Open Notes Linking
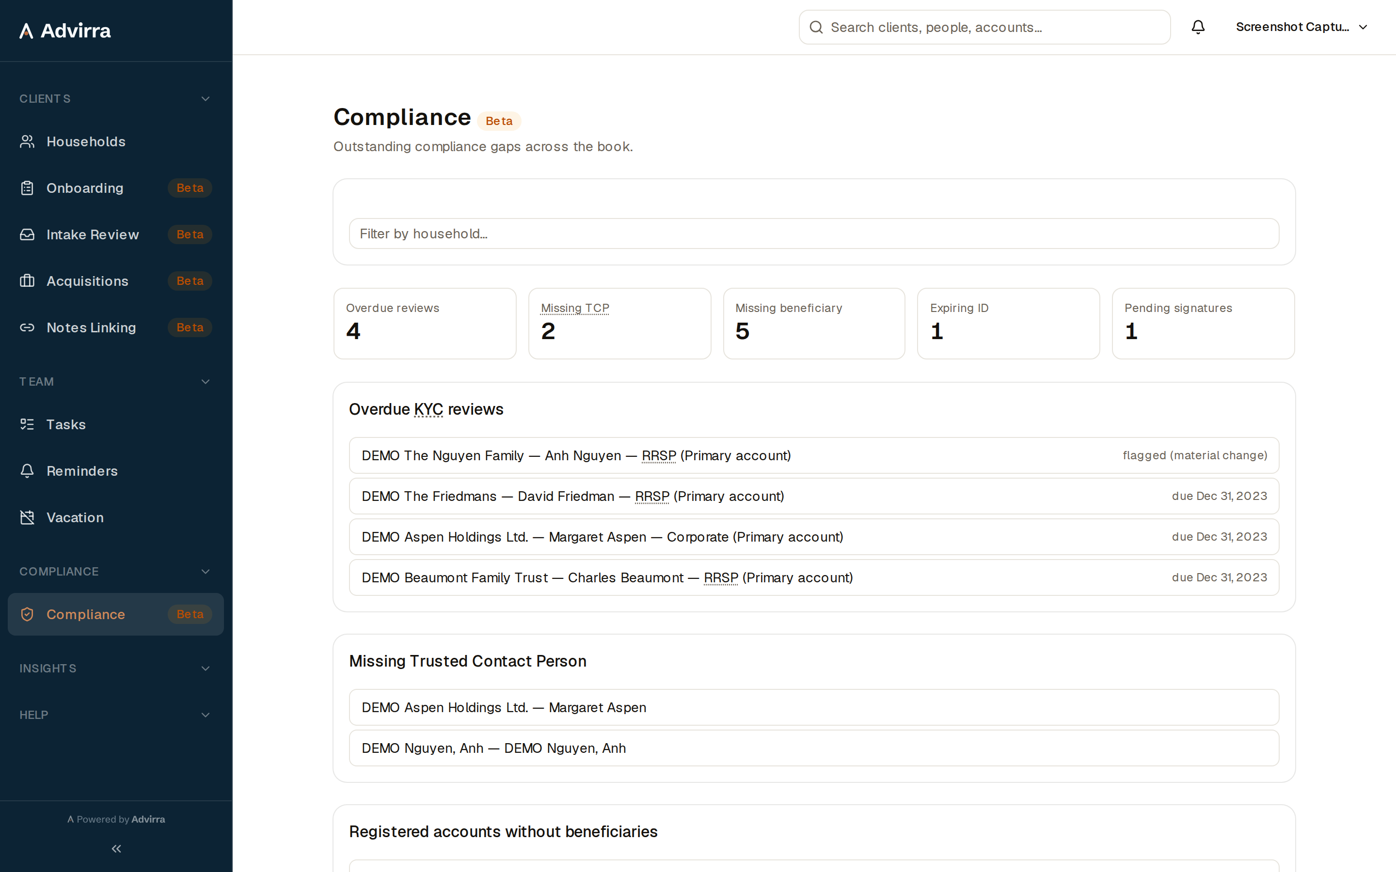1396x872 pixels. coord(116,327)
